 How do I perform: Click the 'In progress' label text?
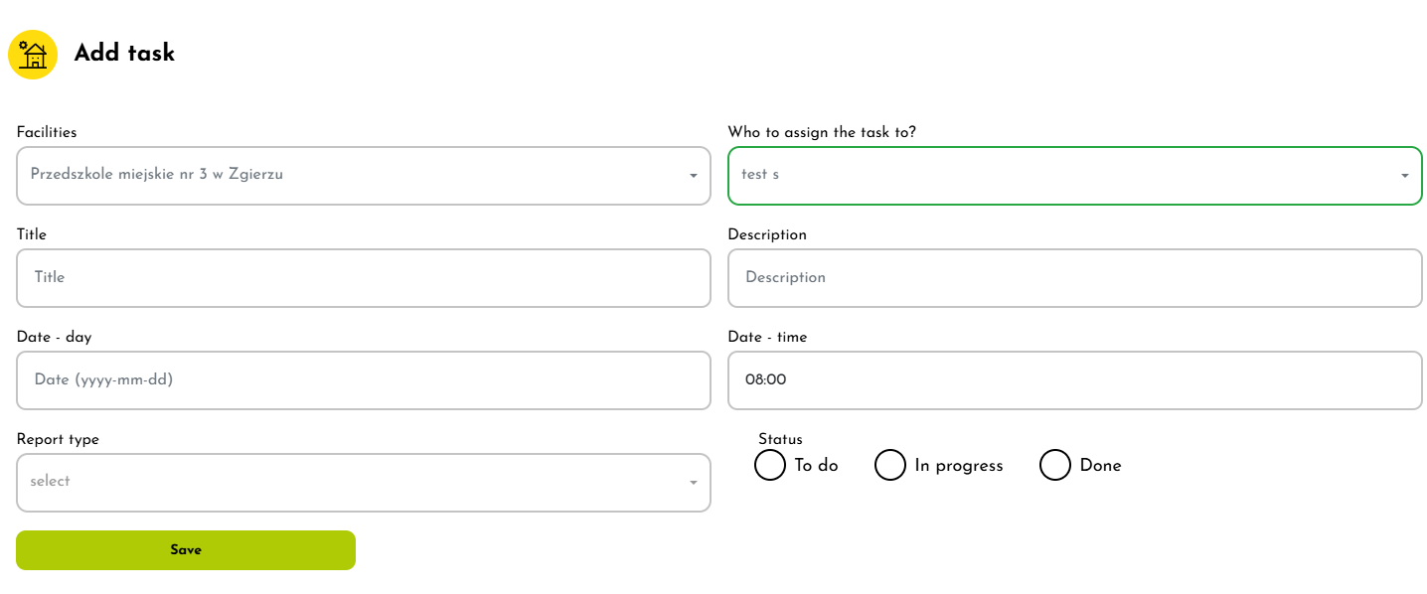click(x=959, y=466)
